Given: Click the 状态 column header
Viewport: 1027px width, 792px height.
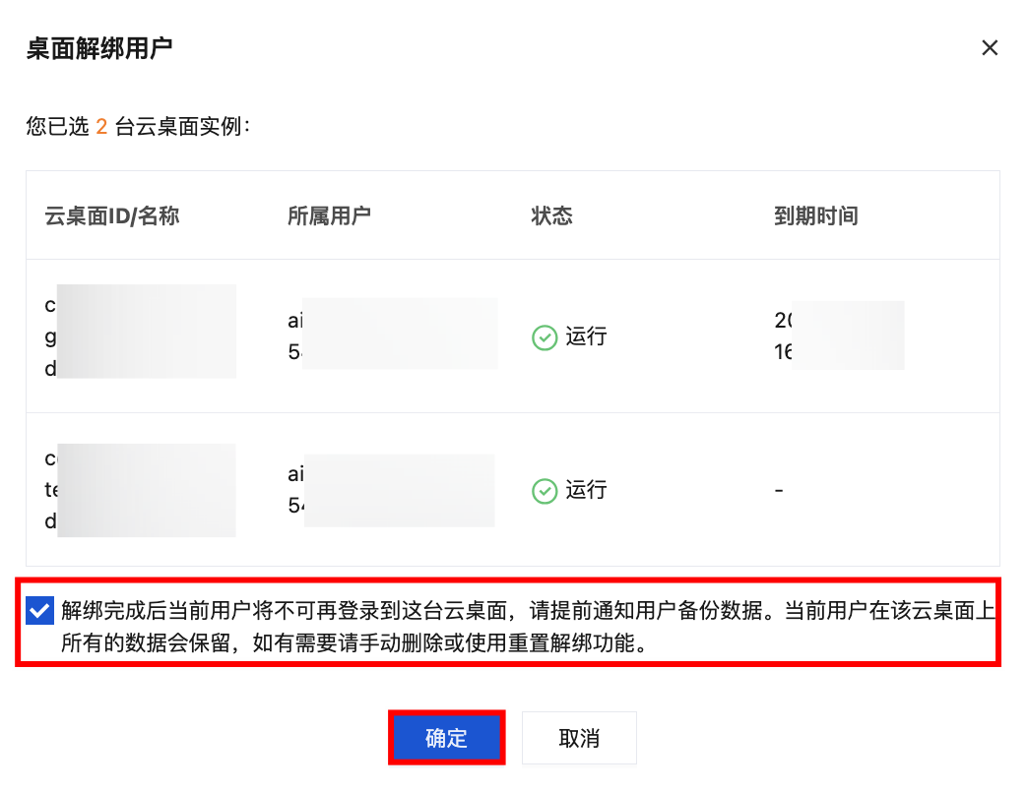Looking at the screenshot, I should pyautogui.click(x=551, y=216).
